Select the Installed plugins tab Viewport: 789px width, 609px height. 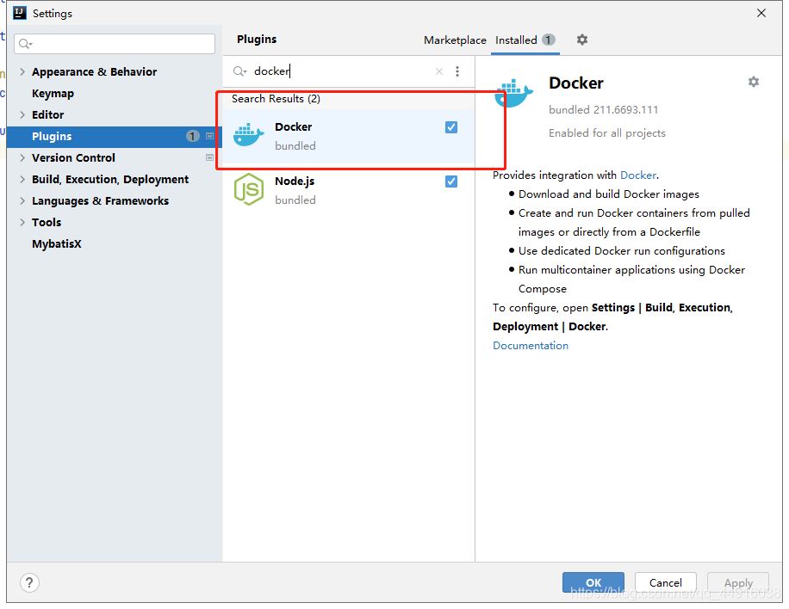pyautogui.click(x=516, y=40)
